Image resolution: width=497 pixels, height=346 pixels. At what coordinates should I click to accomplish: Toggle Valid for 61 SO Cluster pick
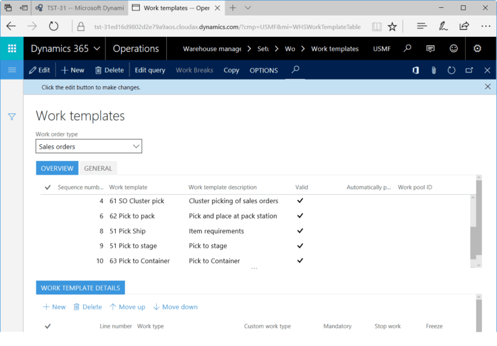click(x=300, y=200)
